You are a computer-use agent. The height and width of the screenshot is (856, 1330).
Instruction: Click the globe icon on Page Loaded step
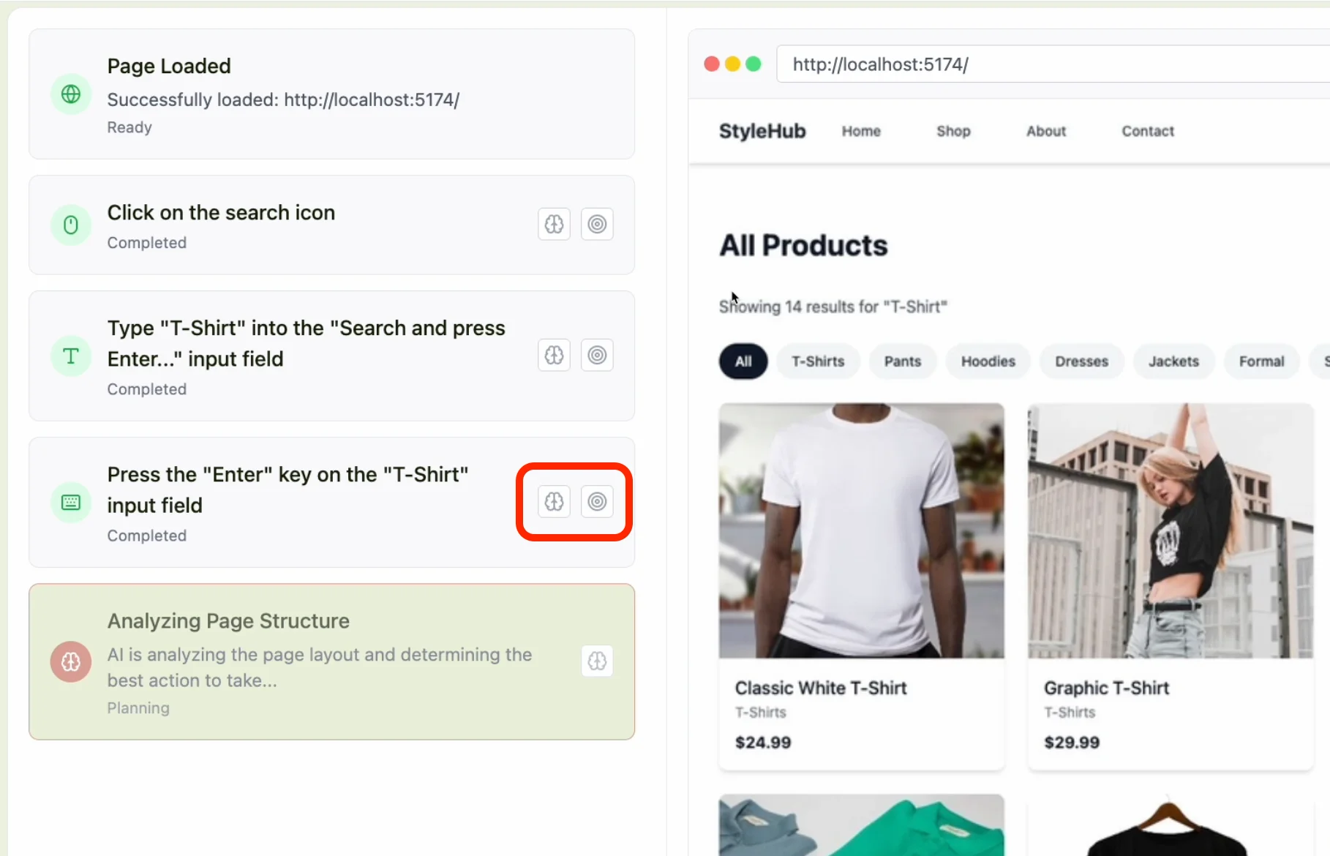(x=71, y=94)
